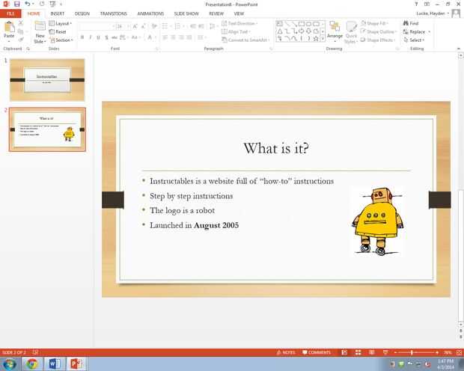Toggle text Shadow formatting
This screenshot has height=371, width=464.
click(x=106, y=37)
